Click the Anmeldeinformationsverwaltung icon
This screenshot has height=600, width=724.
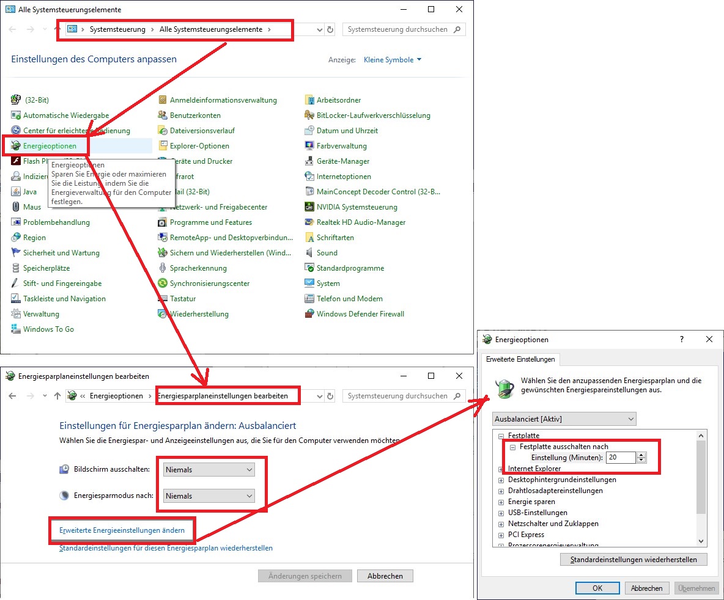click(163, 100)
